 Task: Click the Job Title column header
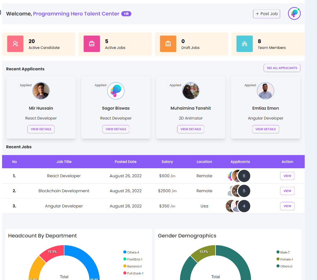point(64,162)
